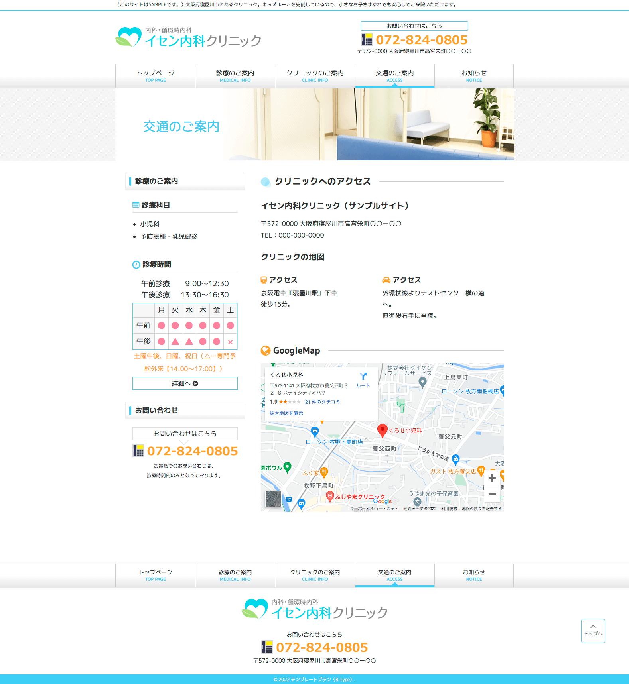Click the ふじやまクリニック map marker
Viewport: 629px width, 684px height.
pyautogui.click(x=330, y=496)
